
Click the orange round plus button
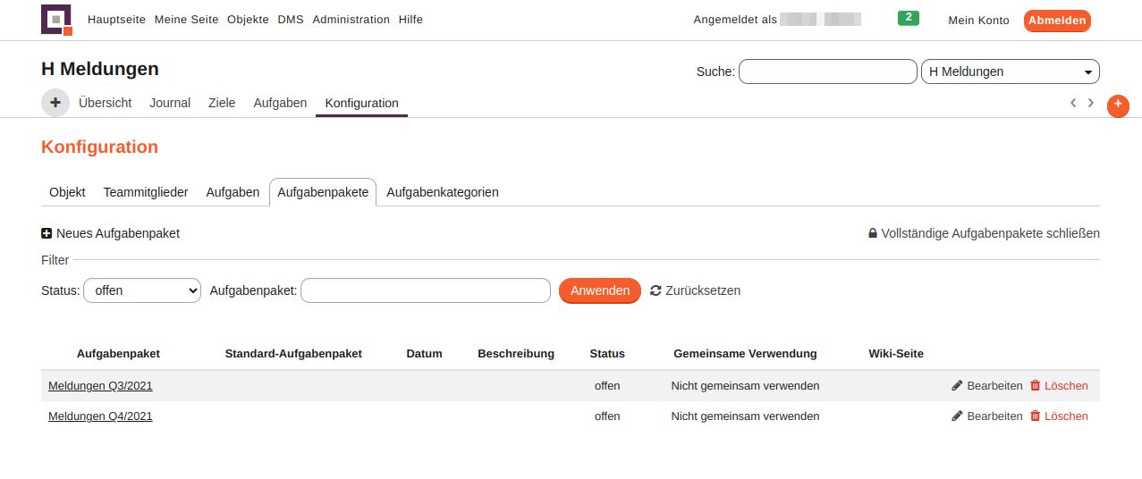point(1118,105)
